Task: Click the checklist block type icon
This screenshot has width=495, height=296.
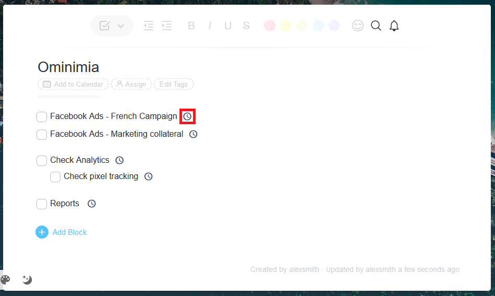Action: tap(104, 26)
